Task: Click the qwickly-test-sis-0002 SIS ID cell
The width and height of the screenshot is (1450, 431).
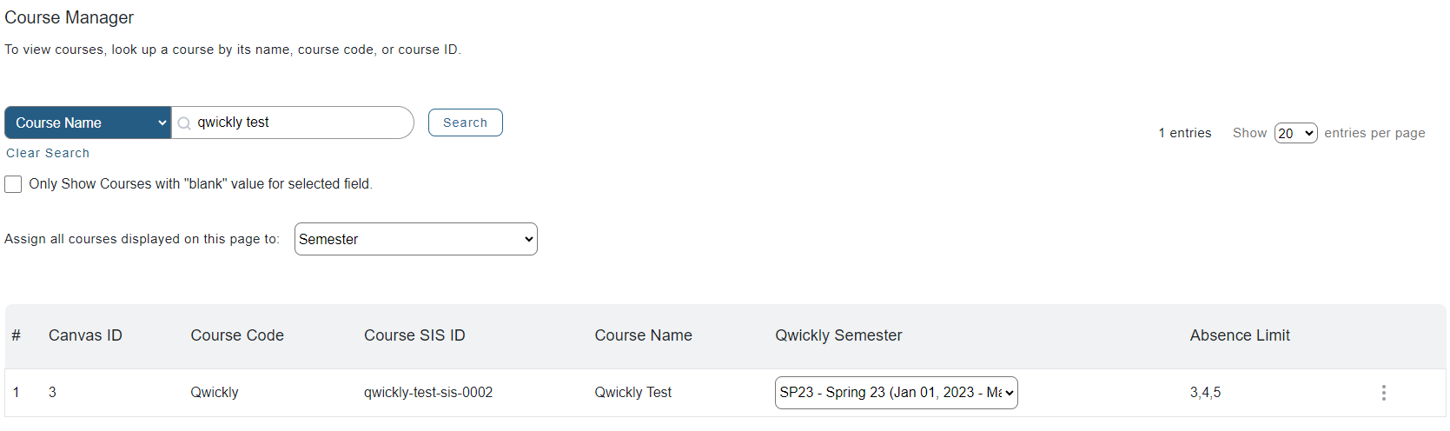Action: tap(428, 393)
